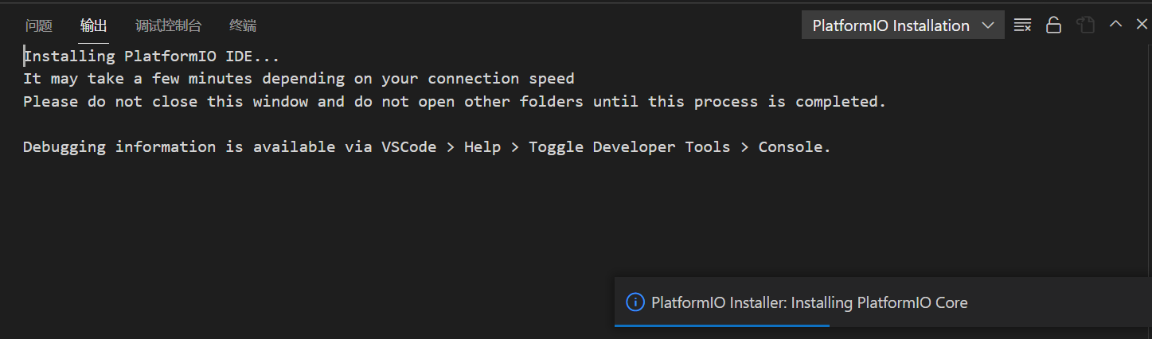Close the bottom panel with X

tap(1141, 25)
